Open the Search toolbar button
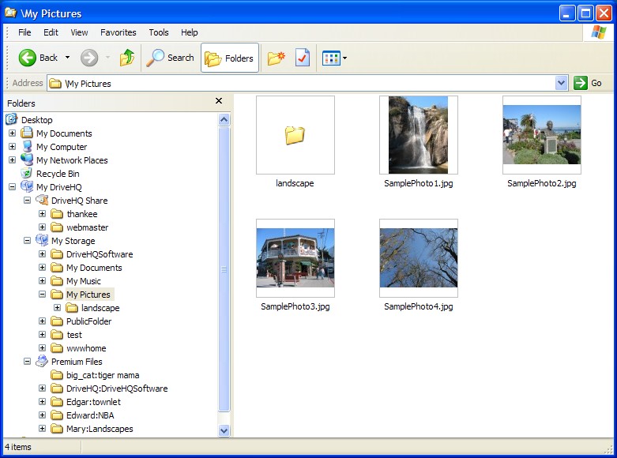This screenshot has width=617, height=458. (x=171, y=58)
